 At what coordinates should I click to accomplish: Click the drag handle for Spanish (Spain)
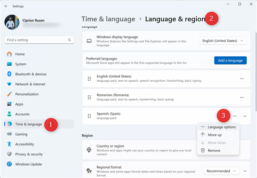click(x=89, y=116)
